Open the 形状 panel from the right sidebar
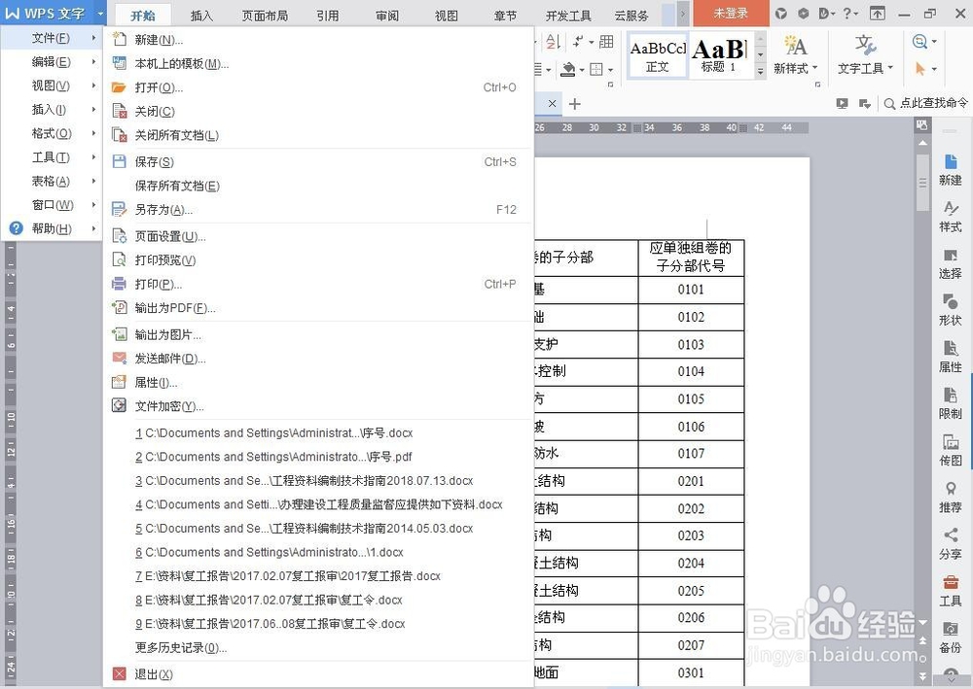The image size is (973, 689). pyautogui.click(x=950, y=309)
